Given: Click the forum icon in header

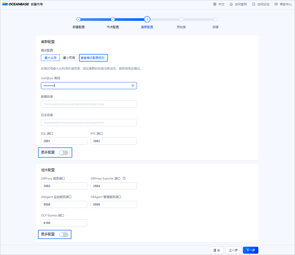Looking at the screenshot, I should 254,4.
